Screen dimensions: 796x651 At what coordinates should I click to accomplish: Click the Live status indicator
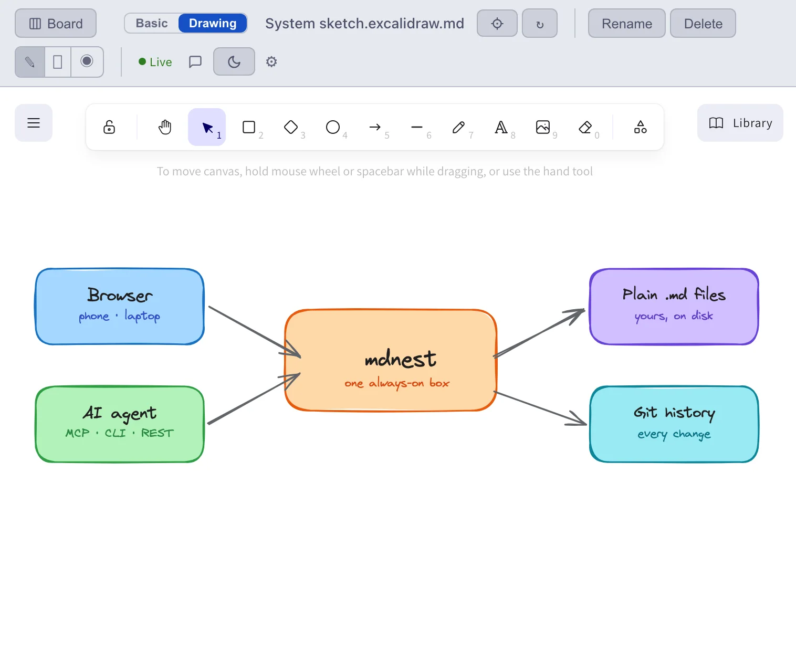[155, 62]
